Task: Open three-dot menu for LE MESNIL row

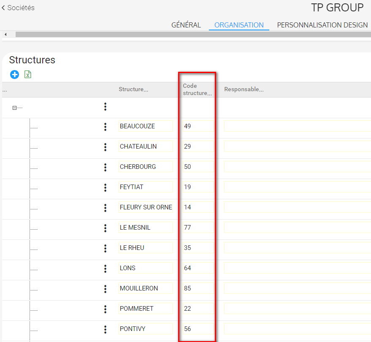Action: point(105,228)
